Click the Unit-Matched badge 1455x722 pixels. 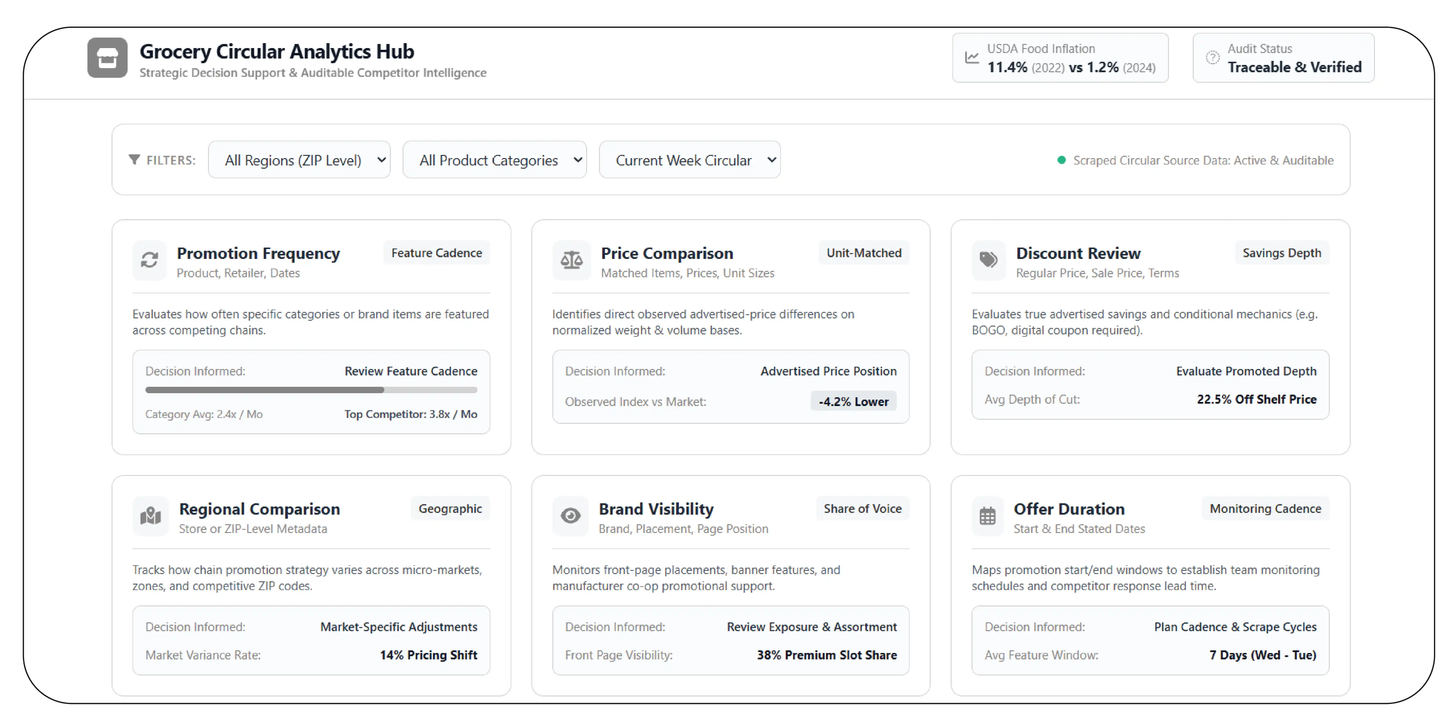(x=864, y=253)
